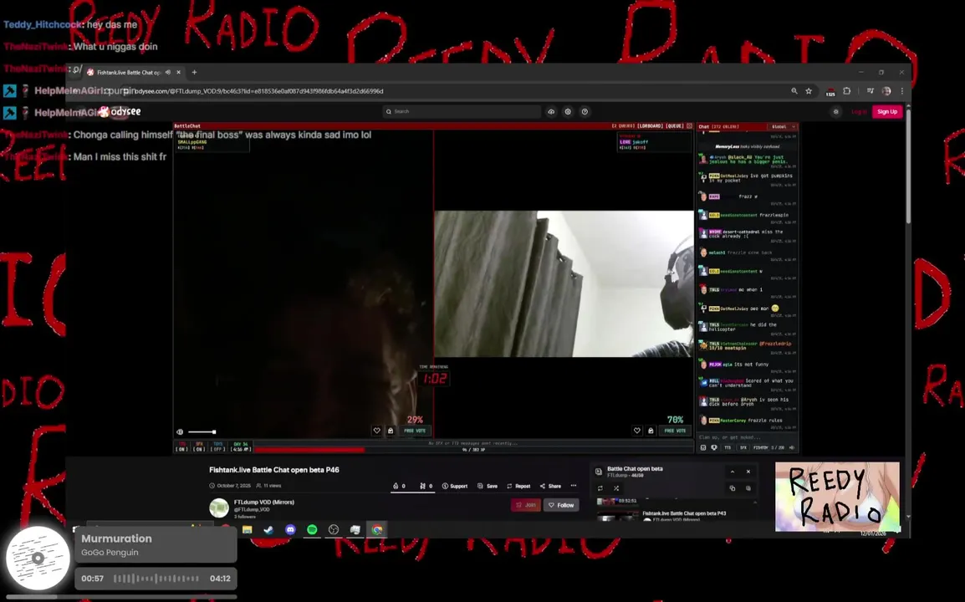Open a new browser tab
The image size is (965, 602).
[195, 72]
